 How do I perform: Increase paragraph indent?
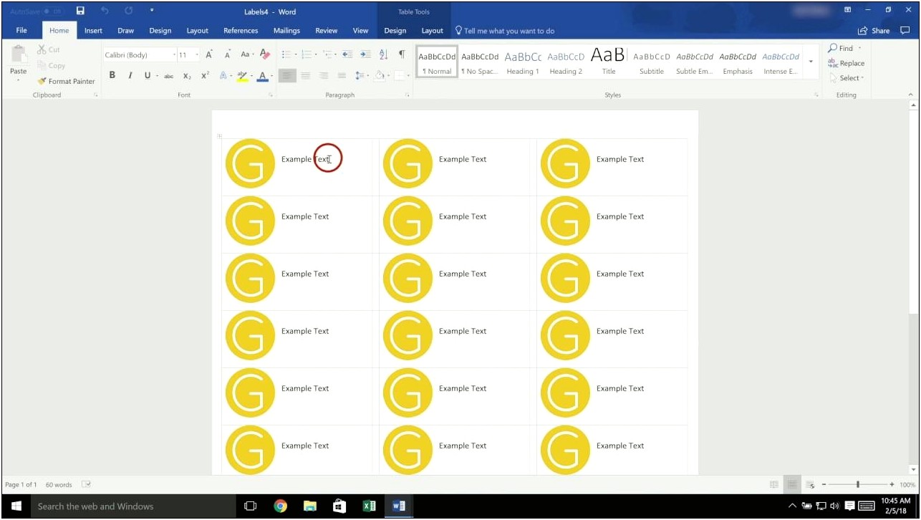pyautogui.click(x=365, y=54)
